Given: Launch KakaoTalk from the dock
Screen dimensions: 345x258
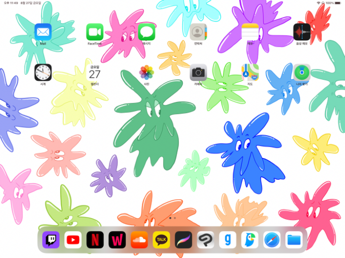Looking at the screenshot, I should (161, 240).
